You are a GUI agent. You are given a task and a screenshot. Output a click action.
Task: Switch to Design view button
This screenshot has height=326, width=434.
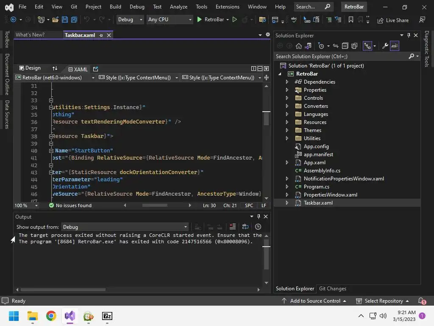tap(30, 68)
